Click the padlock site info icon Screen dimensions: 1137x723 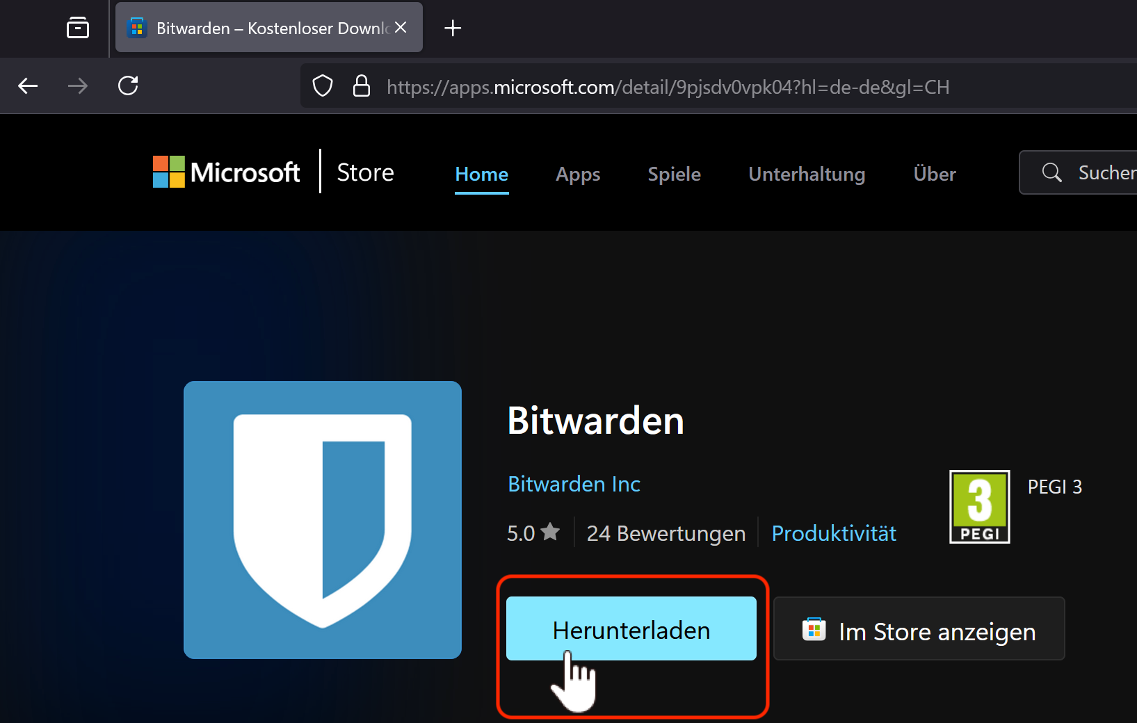362,86
